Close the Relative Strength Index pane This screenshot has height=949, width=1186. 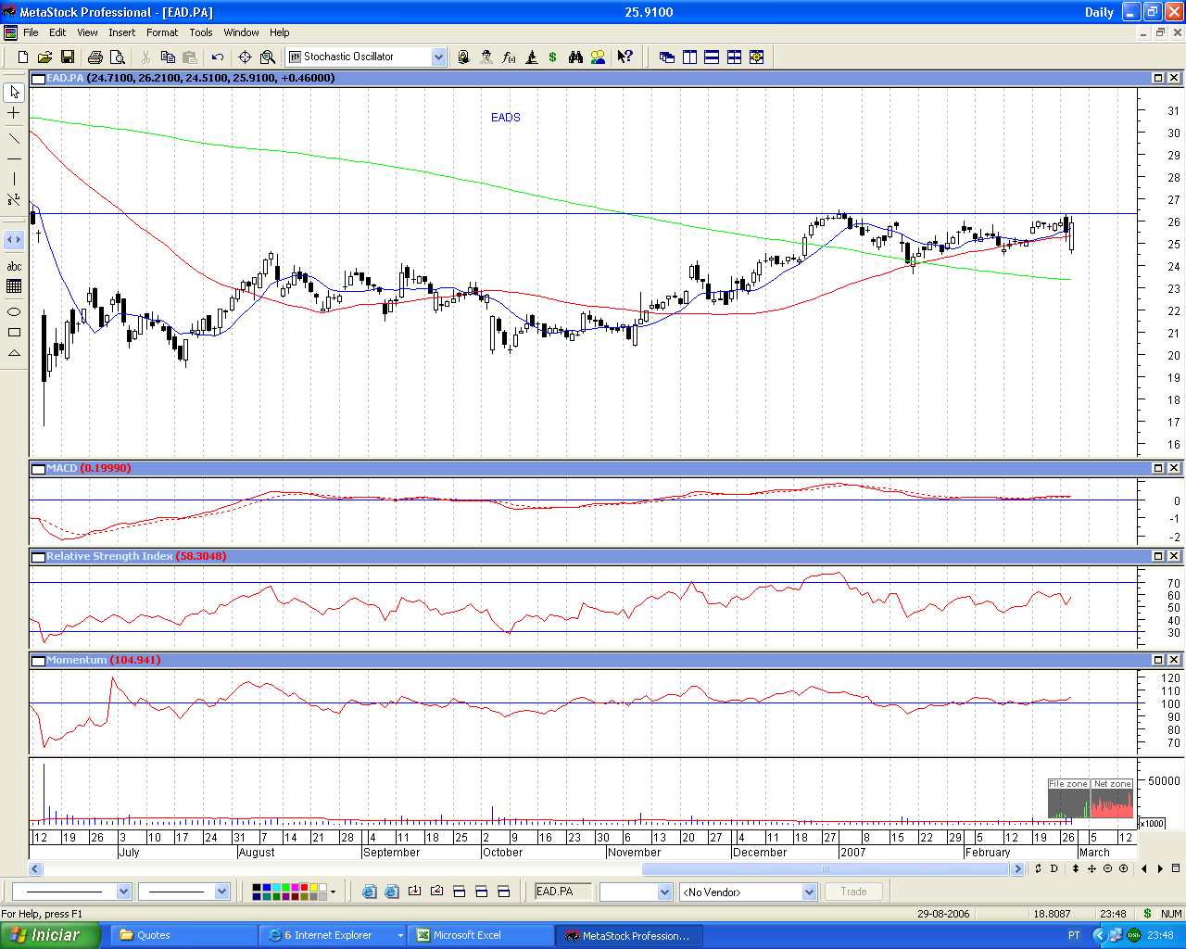(1174, 556)
